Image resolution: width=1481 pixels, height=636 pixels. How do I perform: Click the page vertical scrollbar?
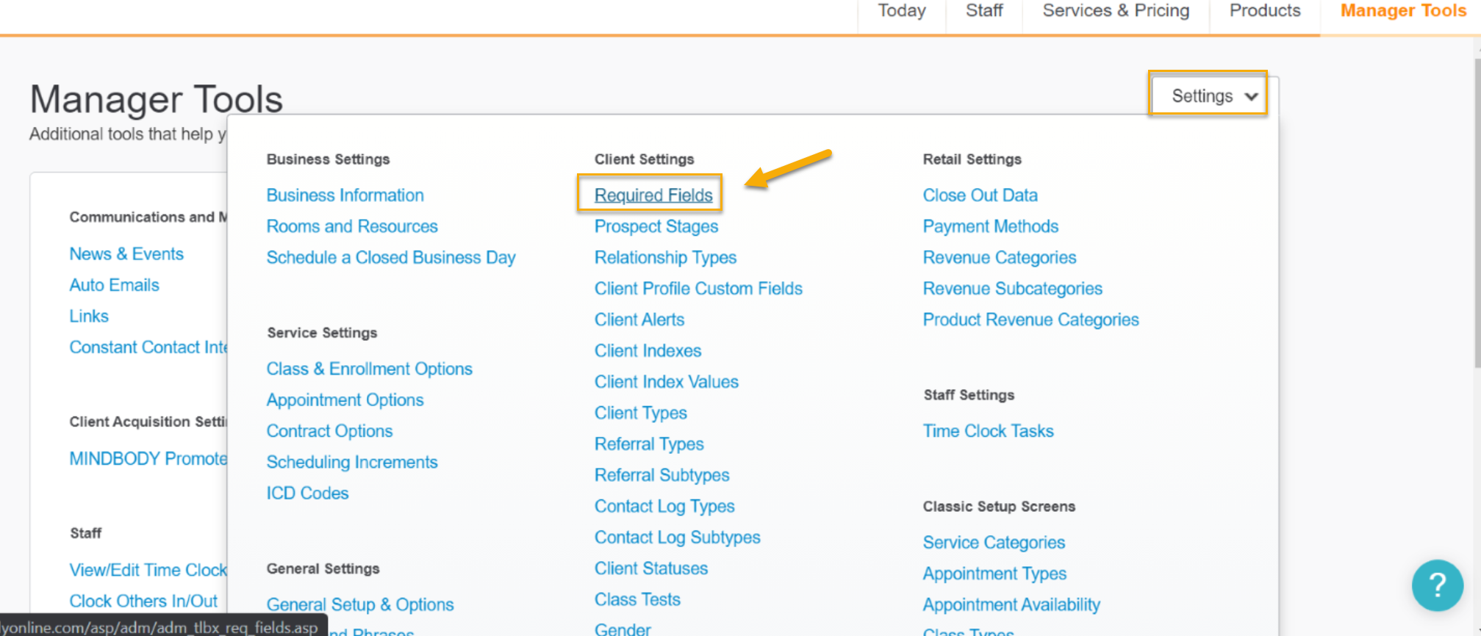tap(1477, 213)
